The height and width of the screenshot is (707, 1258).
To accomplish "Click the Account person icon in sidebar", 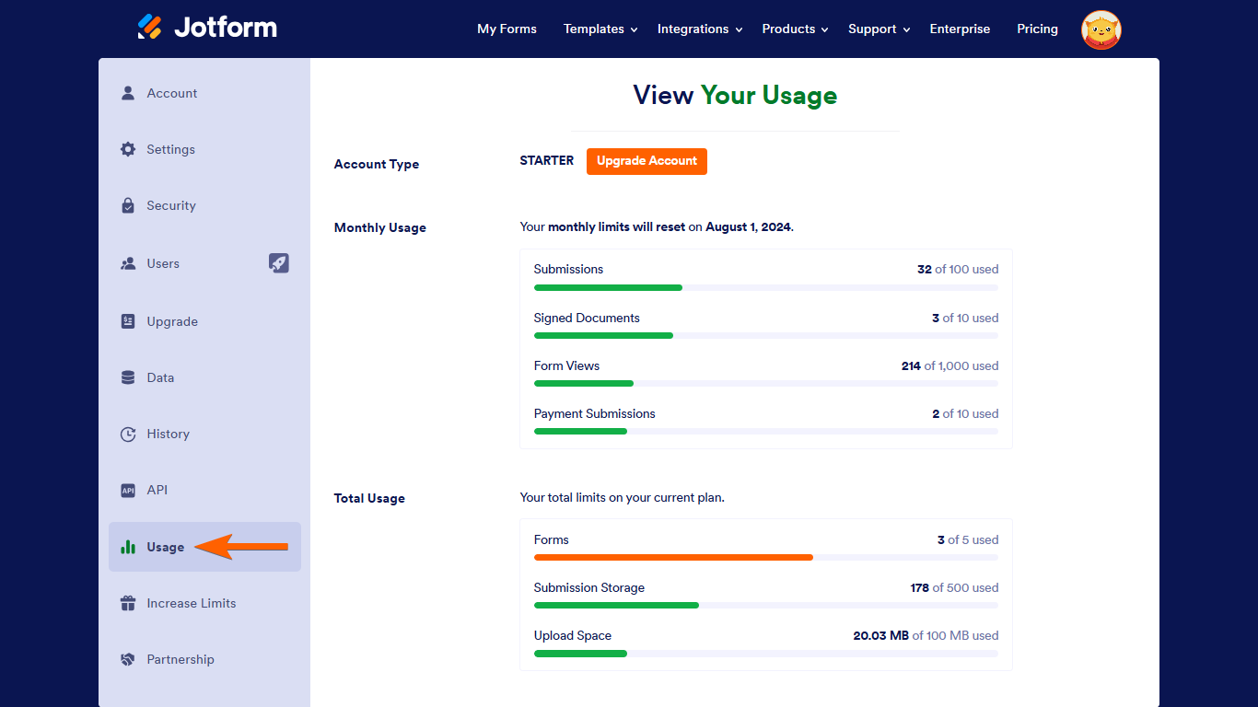I will [x=128, y=93].
